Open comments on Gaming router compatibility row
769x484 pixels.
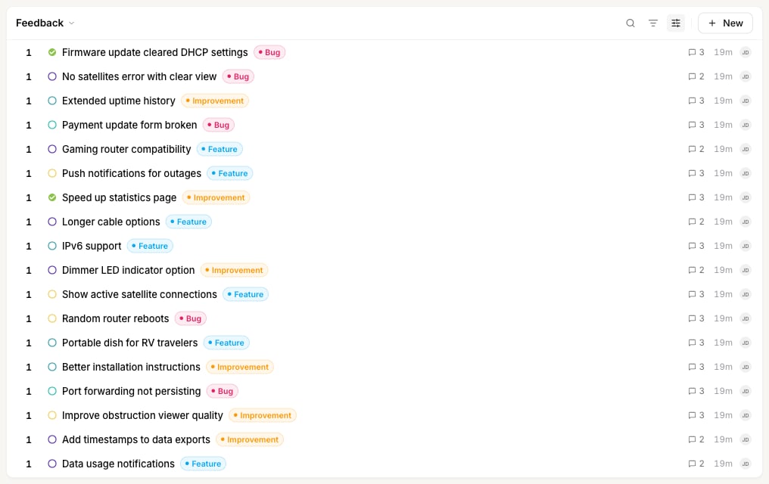click(x=696, y=149)
